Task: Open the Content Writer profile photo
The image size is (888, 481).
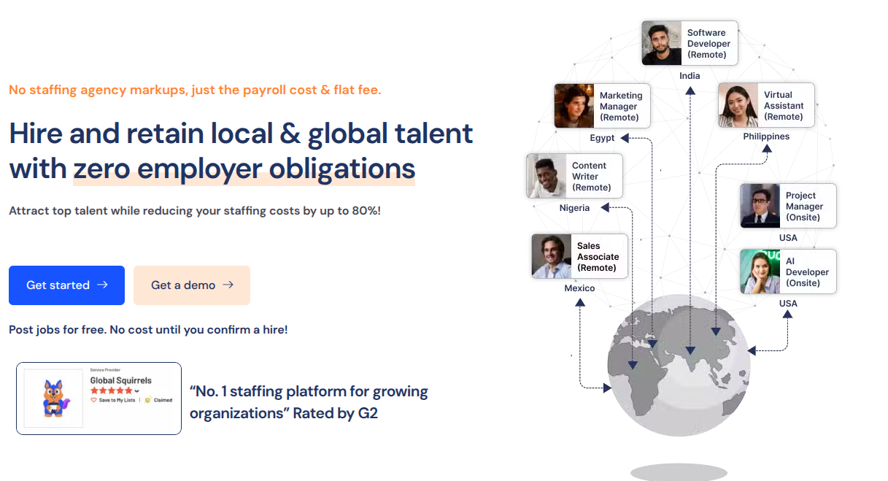Action: [547, 176]
